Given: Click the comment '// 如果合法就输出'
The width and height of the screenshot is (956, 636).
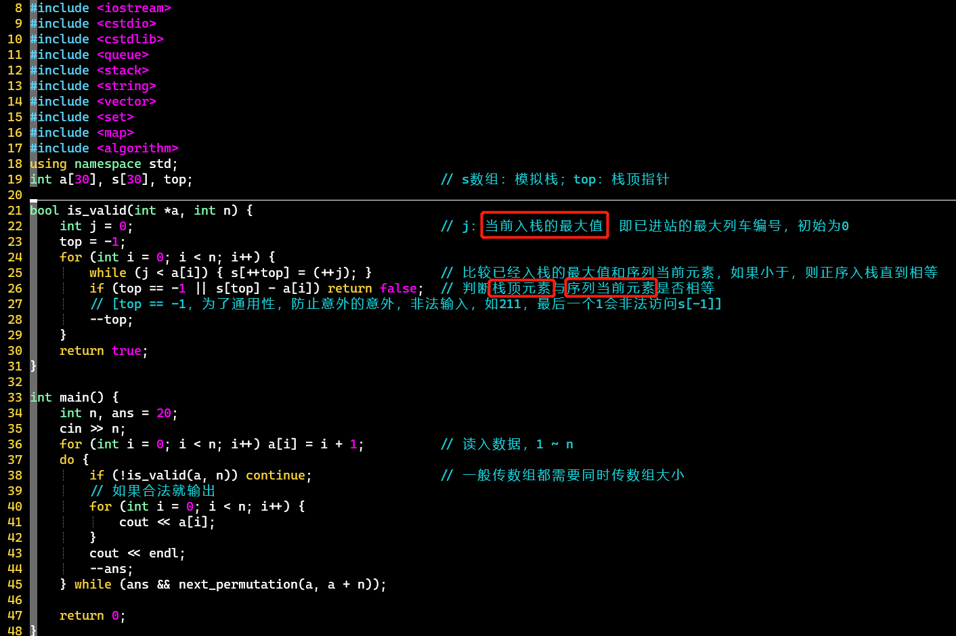Looking at the screenshot, I should point(152,491).
